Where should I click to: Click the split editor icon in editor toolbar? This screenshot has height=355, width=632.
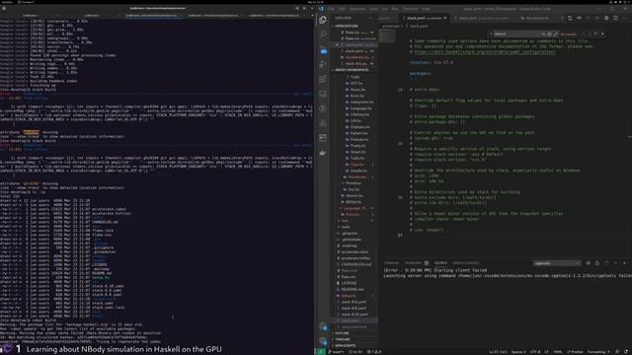pos(615,18)
